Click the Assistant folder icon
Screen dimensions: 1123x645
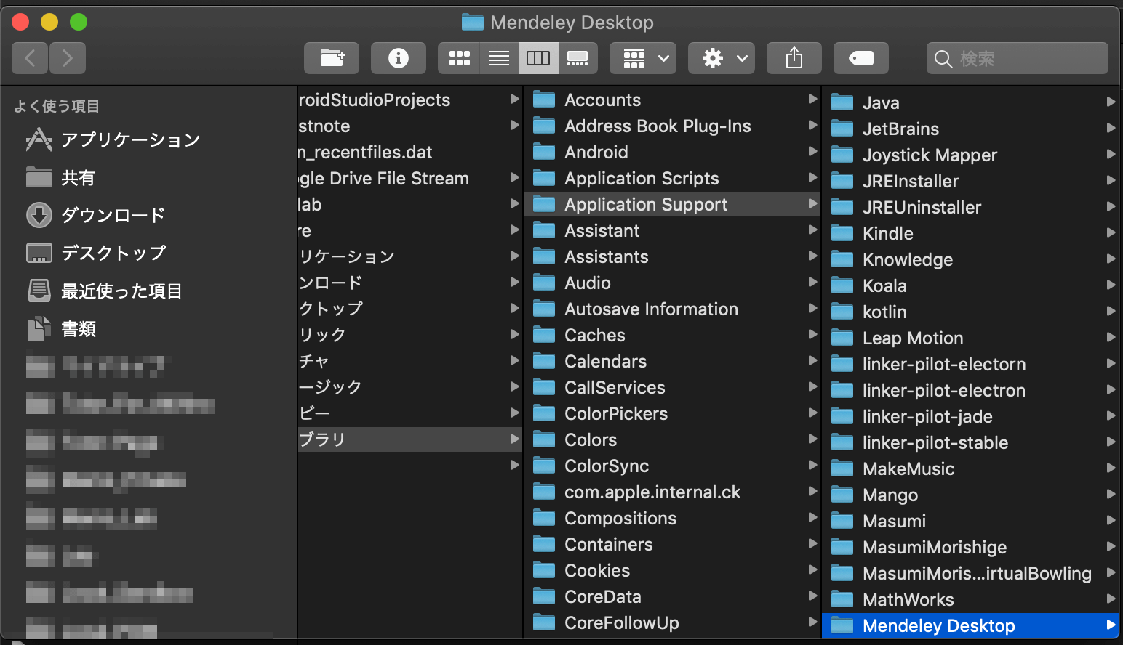click(x=544, y=230)
